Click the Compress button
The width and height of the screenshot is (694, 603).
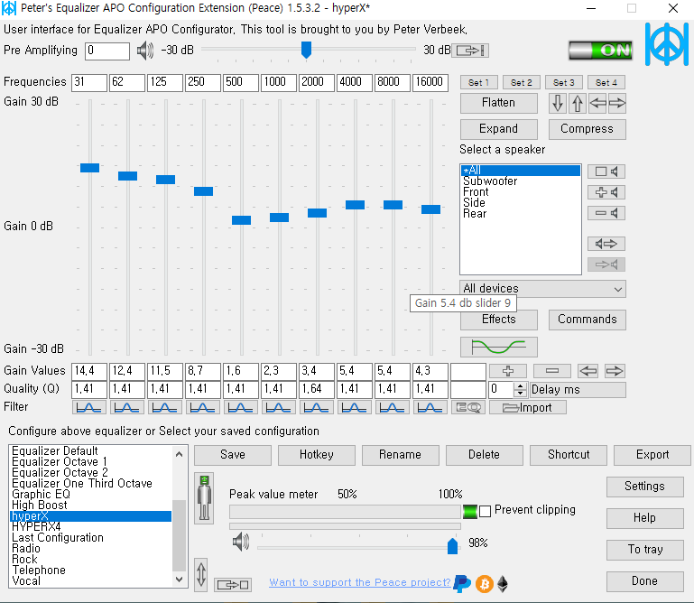click(587, 129)
